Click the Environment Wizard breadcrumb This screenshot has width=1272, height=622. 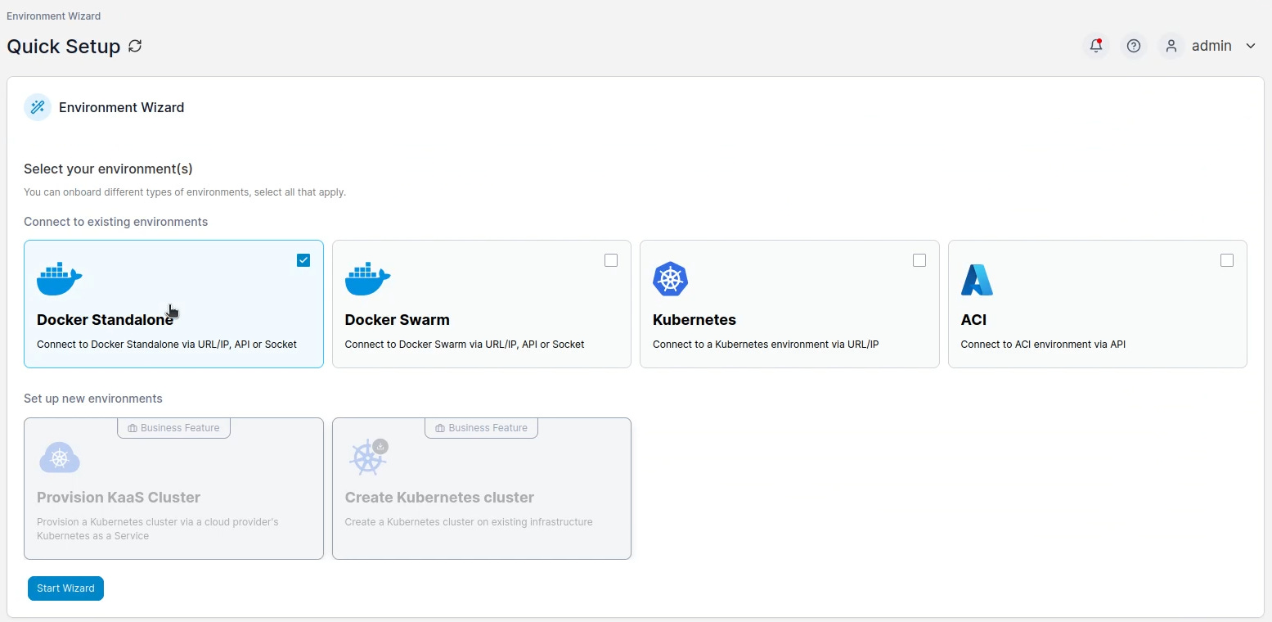click(x=54, y=16)
